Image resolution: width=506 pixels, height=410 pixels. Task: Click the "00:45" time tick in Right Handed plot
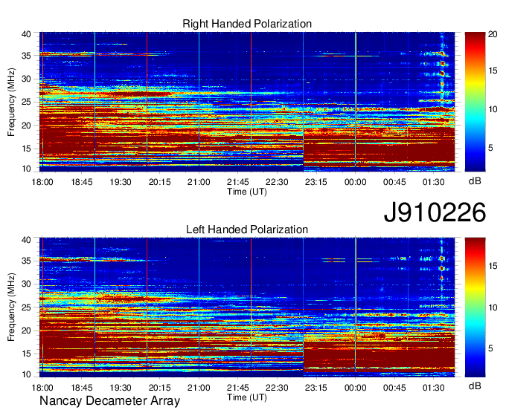click(x=394, y=182)
